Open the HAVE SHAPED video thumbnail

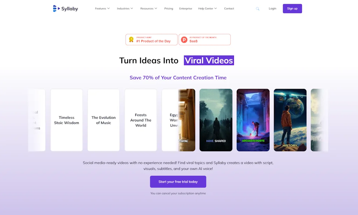216,120
